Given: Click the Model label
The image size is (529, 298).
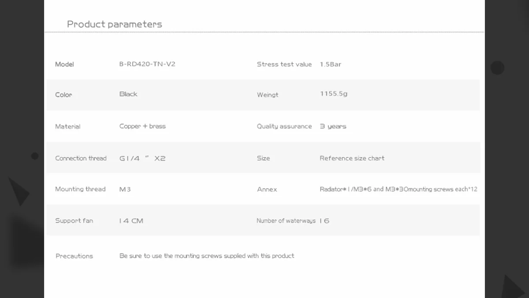Looking at the screenshot, I should (x=64, y=64).
